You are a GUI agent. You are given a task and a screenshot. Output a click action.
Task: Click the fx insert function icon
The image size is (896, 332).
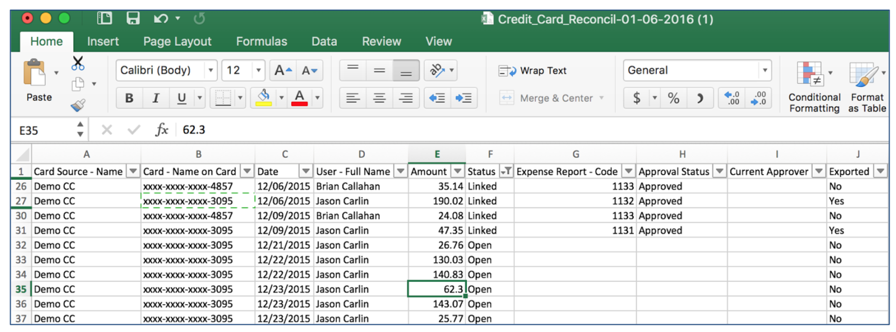click(162, 130)
